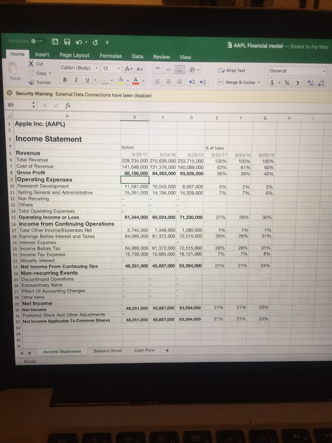This screenshot has width=332, height=443.
Task: Apply the red Font Color
Action: (136, 81)
